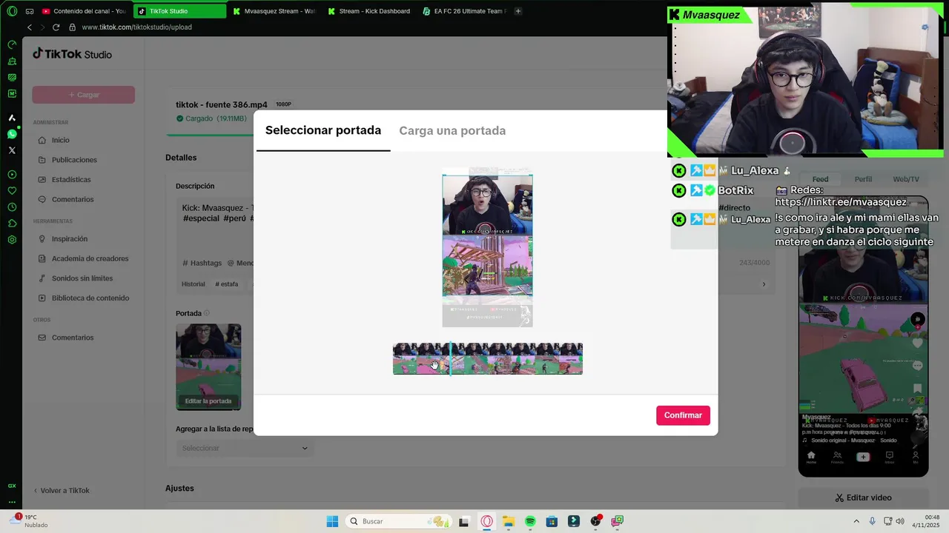
Task: Open Opera settings gear in sidebar
Action: click(12, 240)
